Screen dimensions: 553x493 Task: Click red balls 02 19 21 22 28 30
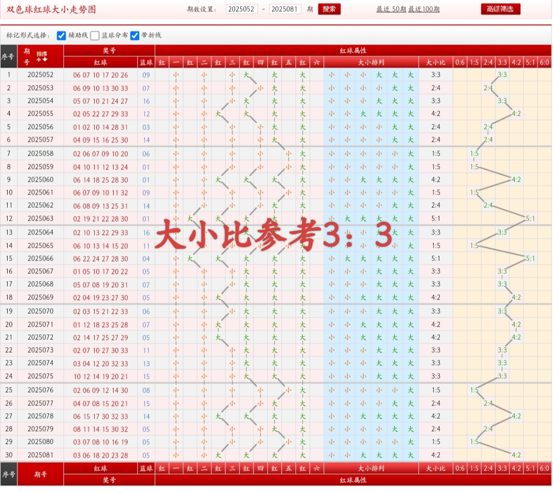pyautogui.click(x=100, y=219)
